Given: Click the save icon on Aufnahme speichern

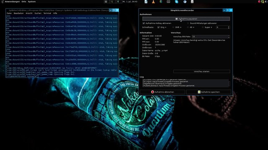Looking at the screenshot, I should [199, 92].
